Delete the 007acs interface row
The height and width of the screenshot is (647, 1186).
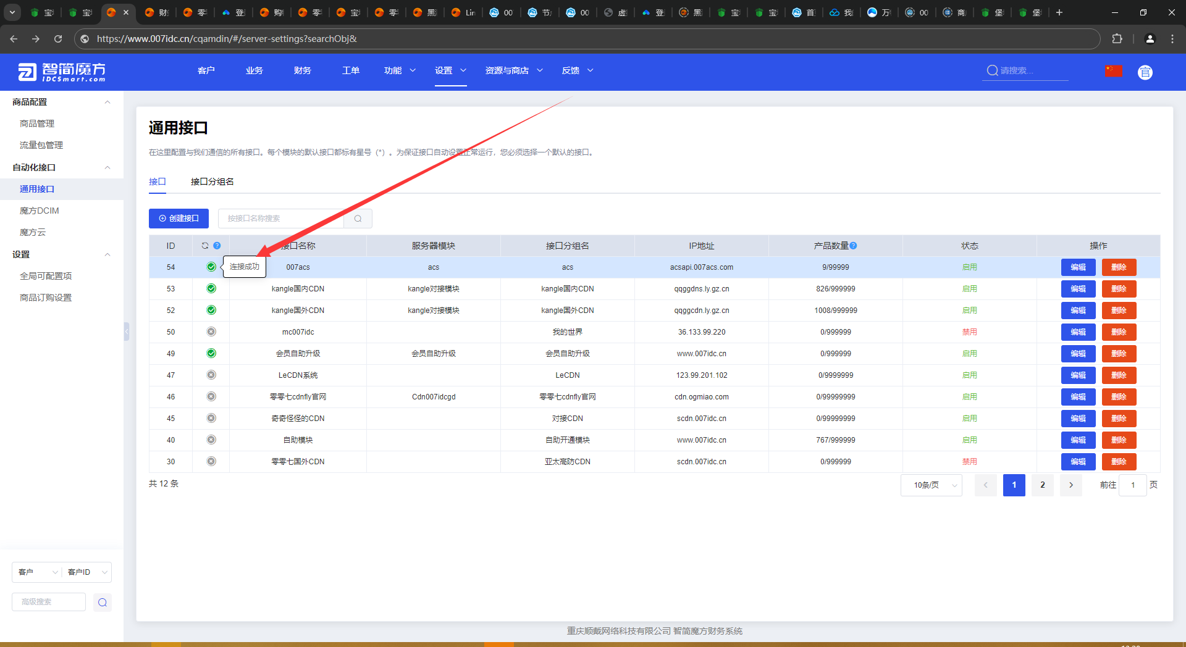pyautogui.click(x=1119, y=267)
